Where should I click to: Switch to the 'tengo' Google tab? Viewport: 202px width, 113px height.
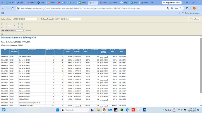point(124,3)
